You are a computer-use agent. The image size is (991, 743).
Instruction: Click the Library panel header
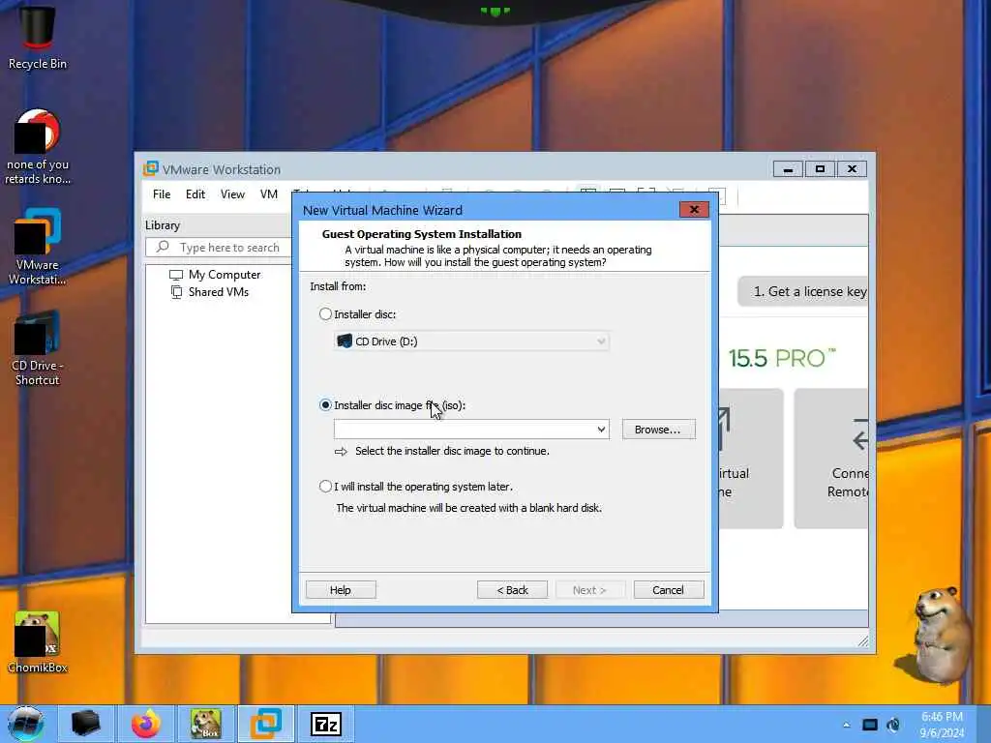(x=163, y=225)
